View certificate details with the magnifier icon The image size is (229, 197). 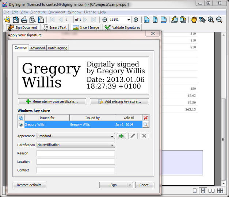(x=146, y=124)
